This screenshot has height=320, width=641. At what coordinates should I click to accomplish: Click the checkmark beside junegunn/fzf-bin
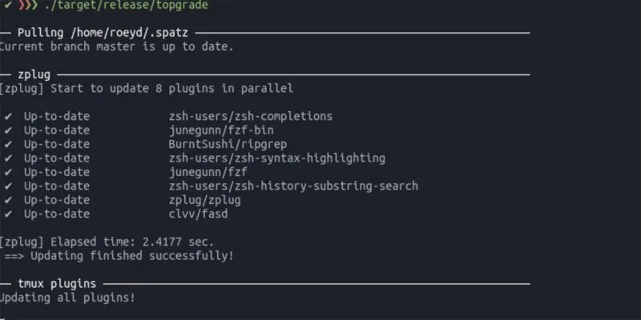[x=8, y=130]
